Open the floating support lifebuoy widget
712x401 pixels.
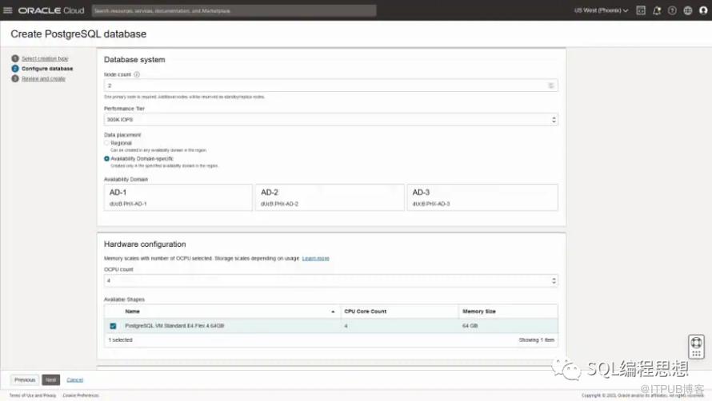(x=696, y=347)
